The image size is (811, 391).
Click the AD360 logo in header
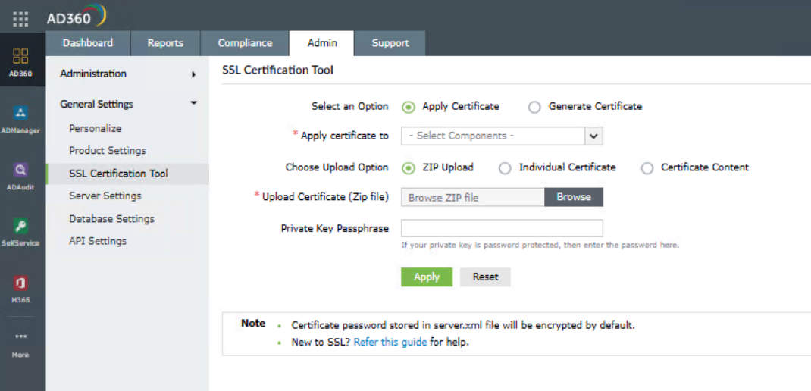click(x=77, y=16)
